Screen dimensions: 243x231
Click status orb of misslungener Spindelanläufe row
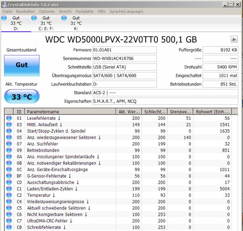(x=9, y=156)
